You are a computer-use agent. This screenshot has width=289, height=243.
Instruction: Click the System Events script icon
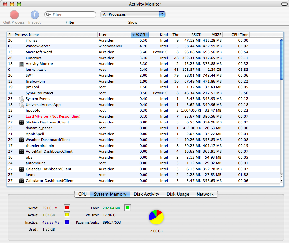21,99
